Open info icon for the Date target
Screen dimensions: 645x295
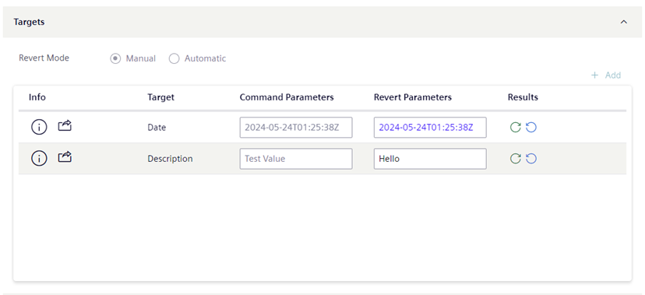(x=39, y=127)
